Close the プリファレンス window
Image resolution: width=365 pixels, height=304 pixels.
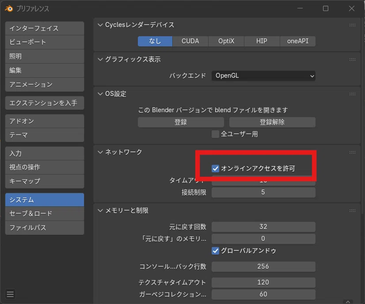[351, 8]
